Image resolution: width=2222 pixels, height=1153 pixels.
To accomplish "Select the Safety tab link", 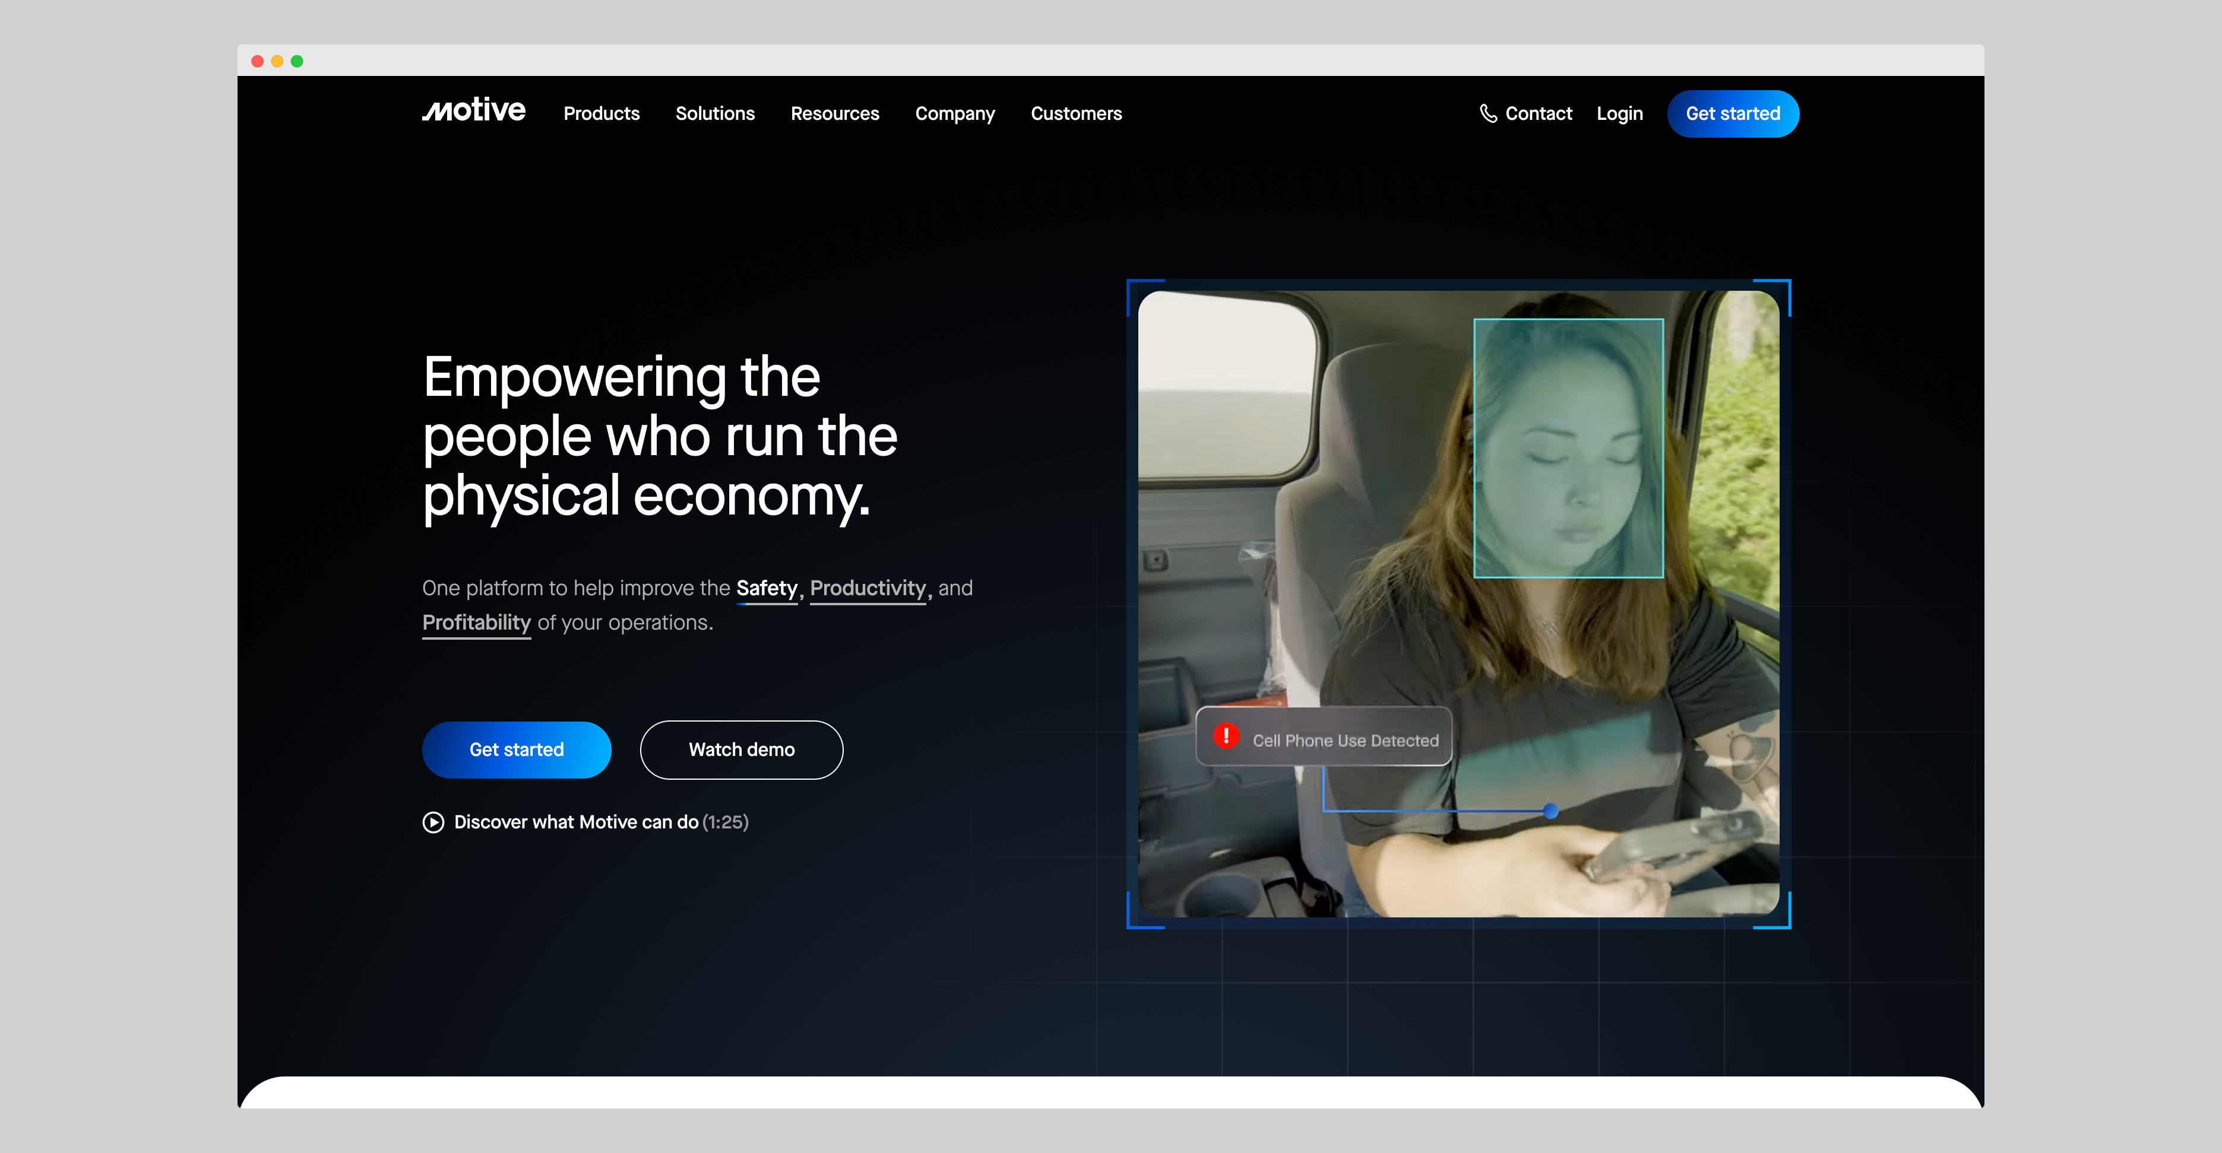I will 766,589.
